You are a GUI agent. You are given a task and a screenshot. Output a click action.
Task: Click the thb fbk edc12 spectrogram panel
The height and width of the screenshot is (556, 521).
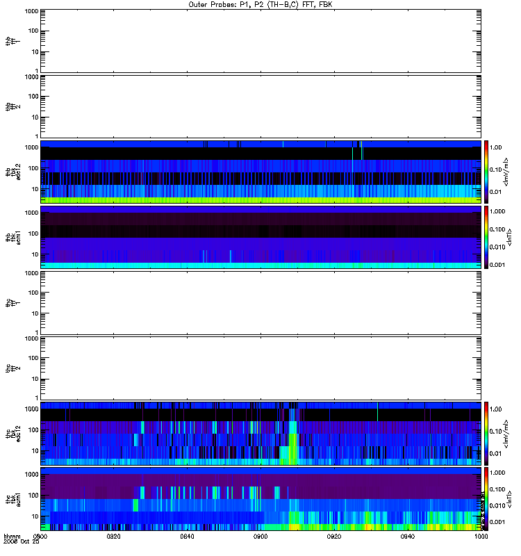[x=260, y=172]
